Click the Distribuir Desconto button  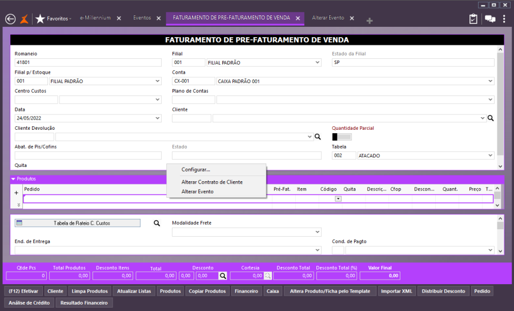tap(444, 291)
